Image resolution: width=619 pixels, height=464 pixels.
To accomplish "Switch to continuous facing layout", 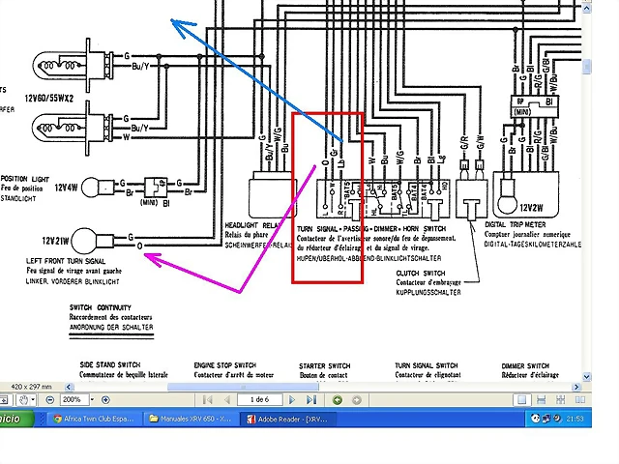I will click(x=561, y=400).
